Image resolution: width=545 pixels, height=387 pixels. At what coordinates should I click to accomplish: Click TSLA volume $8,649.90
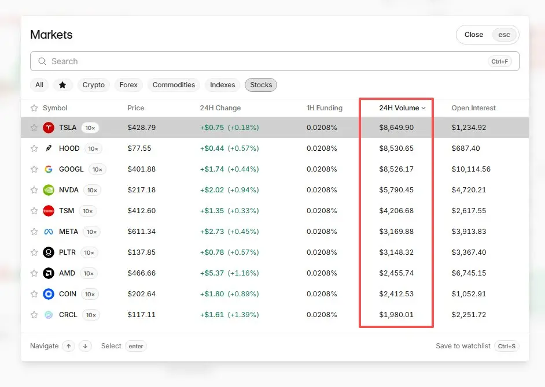click(x=396, y=128)
